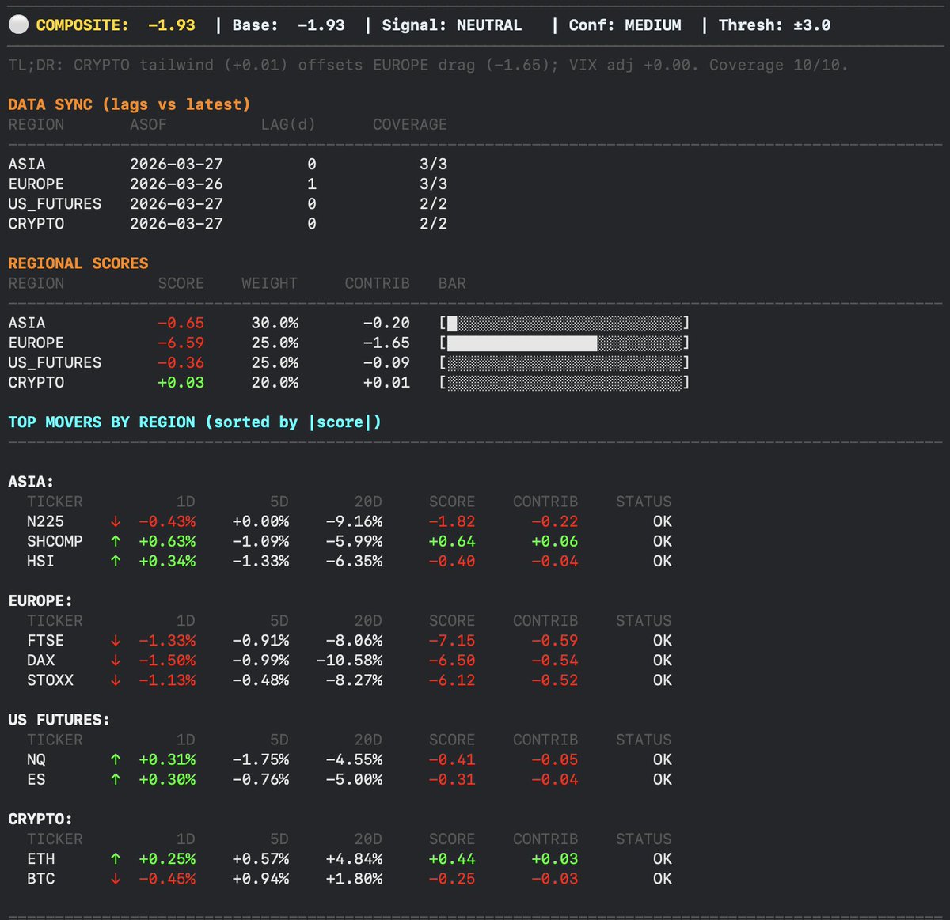The image size is (950, 920).
Task: Click the green up arrow beside ES
Action: [116, 779]
